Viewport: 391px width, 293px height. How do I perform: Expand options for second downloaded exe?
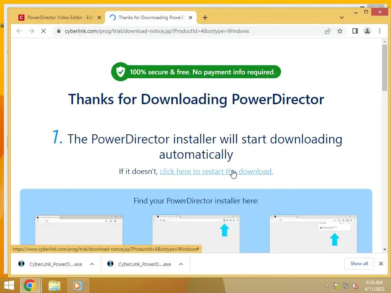tap(181, 264)
